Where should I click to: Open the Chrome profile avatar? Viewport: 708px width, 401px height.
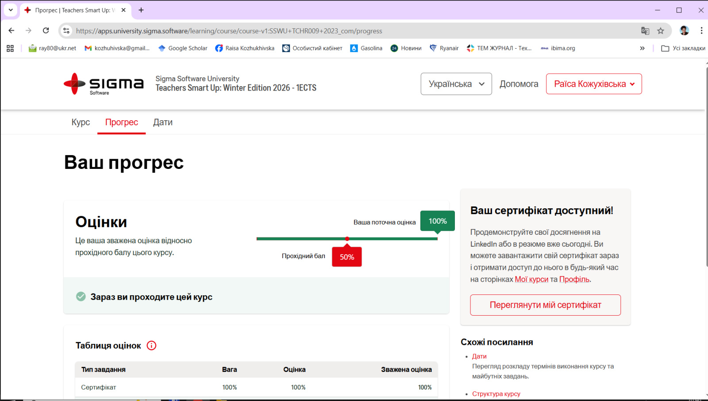point(684,31)
